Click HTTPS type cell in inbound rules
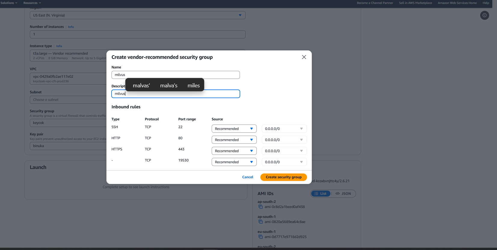The height and width of the screenshot is (250, 497). 117,149
